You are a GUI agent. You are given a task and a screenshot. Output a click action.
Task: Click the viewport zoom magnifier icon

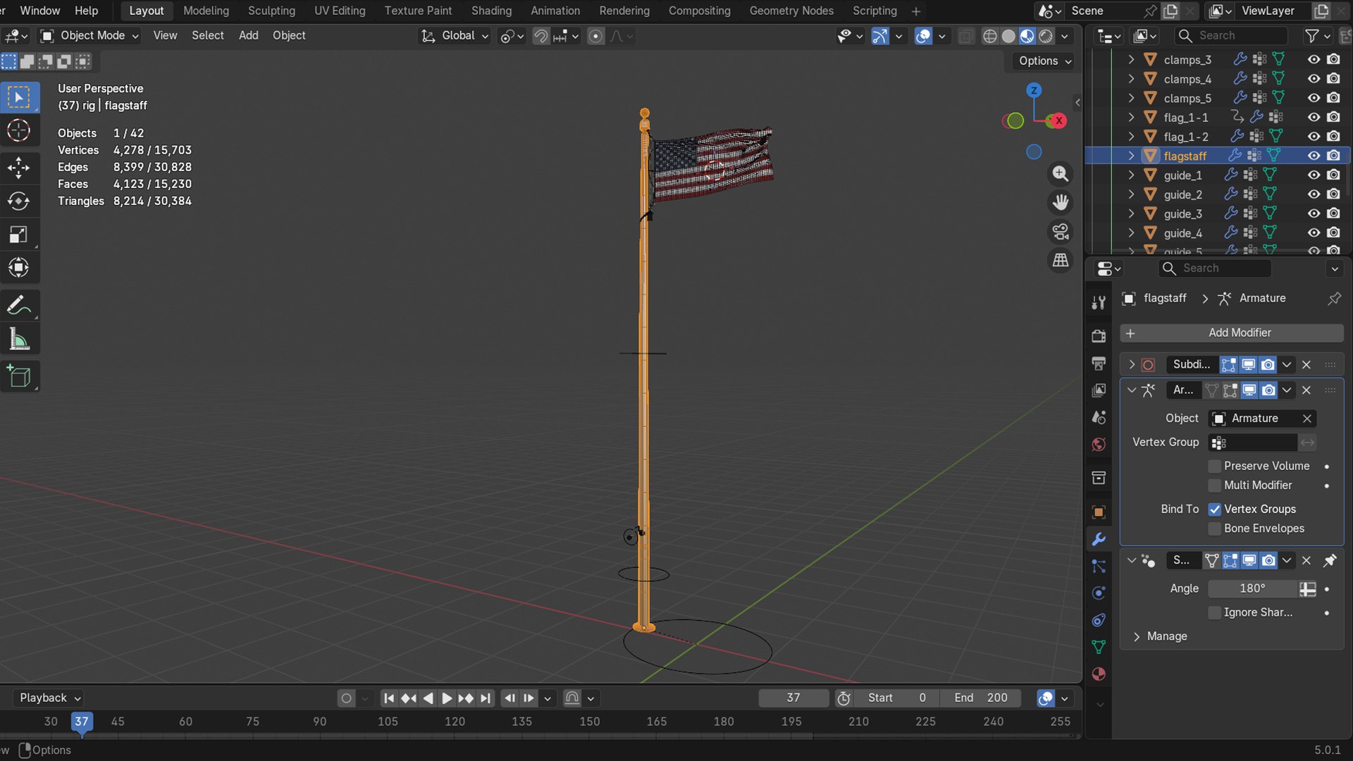pyautogui.click(x=1060, y=174)
